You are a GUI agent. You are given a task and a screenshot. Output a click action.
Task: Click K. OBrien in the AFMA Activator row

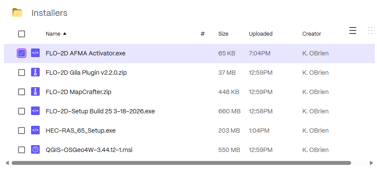pos(315,53)
